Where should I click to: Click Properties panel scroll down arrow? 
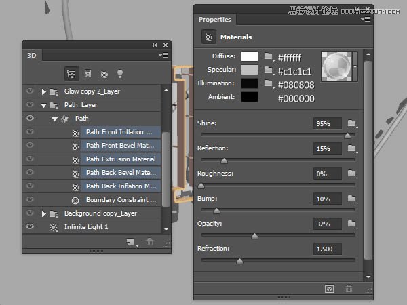coord(368,277)
